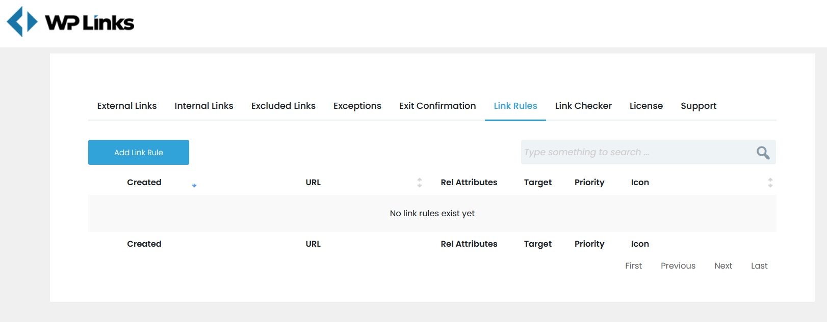This screenshot has height=322, width=827.
Task: Click the WP Links logo
Action: pyautogui.click(x=70, y=22)
